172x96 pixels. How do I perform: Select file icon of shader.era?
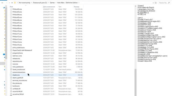11,75
